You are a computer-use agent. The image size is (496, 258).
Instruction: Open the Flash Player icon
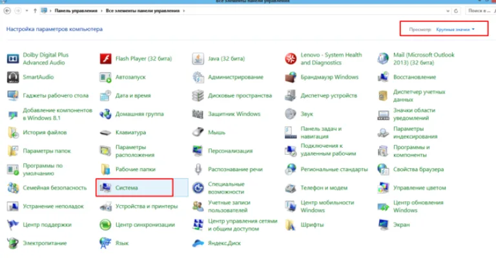point(105,59)
